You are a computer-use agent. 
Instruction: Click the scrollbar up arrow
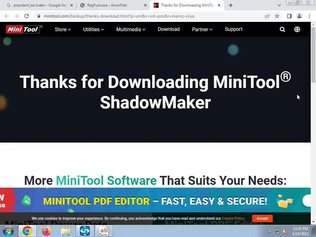[313, 25]
